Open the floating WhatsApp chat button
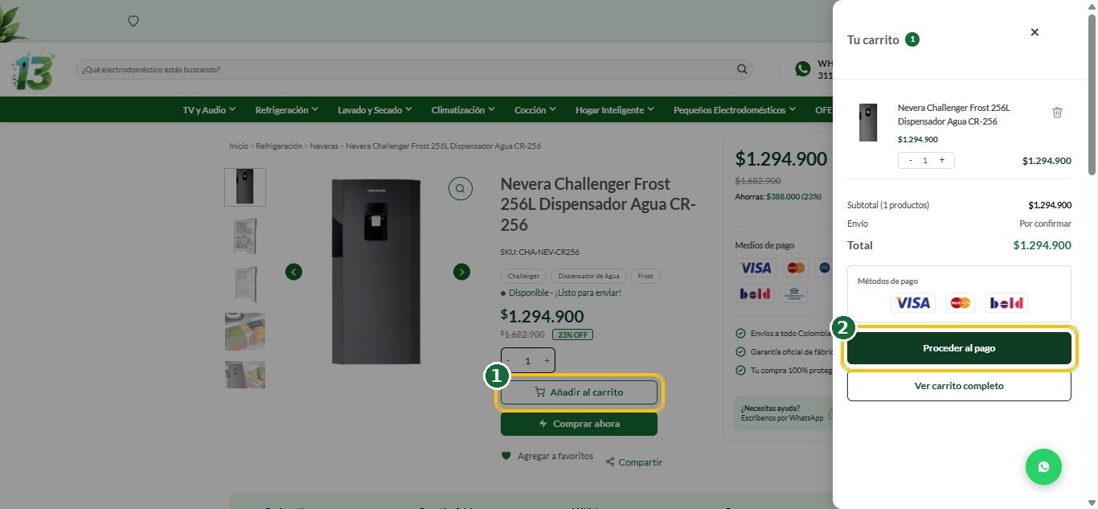The image size is (1098, 509). (1043, 466)
